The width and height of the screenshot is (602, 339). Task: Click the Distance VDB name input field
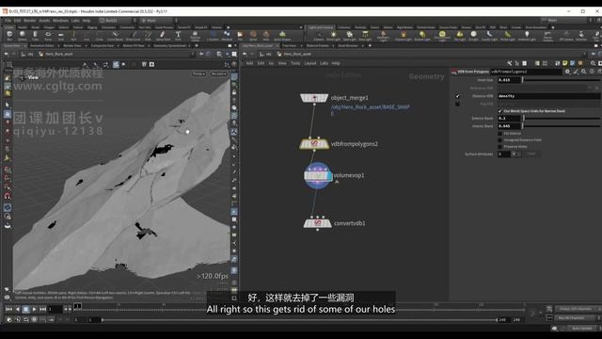click(548, 96)
